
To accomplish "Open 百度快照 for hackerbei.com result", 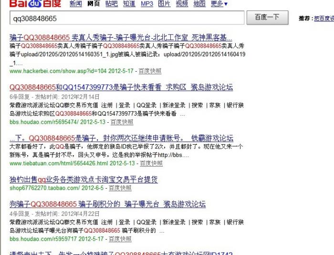I will [150, 71].
